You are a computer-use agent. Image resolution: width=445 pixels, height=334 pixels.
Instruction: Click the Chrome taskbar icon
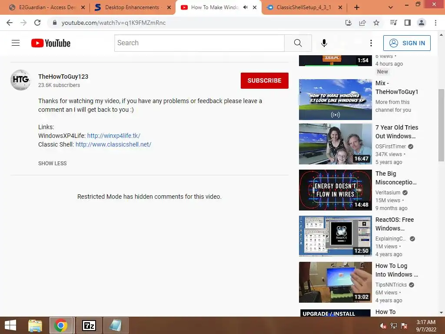point(61,325)
